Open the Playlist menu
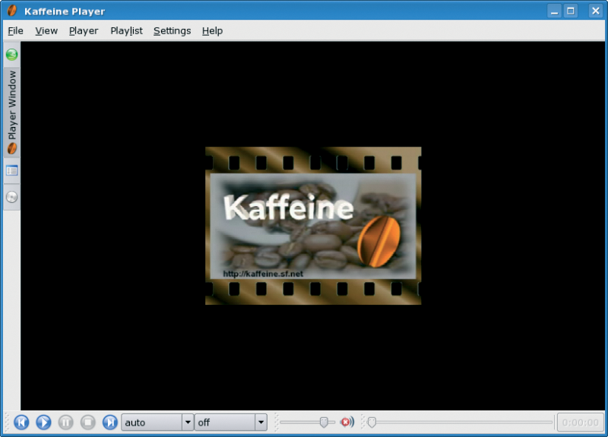Screen dimensions: 608x437 tap(126, 30)
